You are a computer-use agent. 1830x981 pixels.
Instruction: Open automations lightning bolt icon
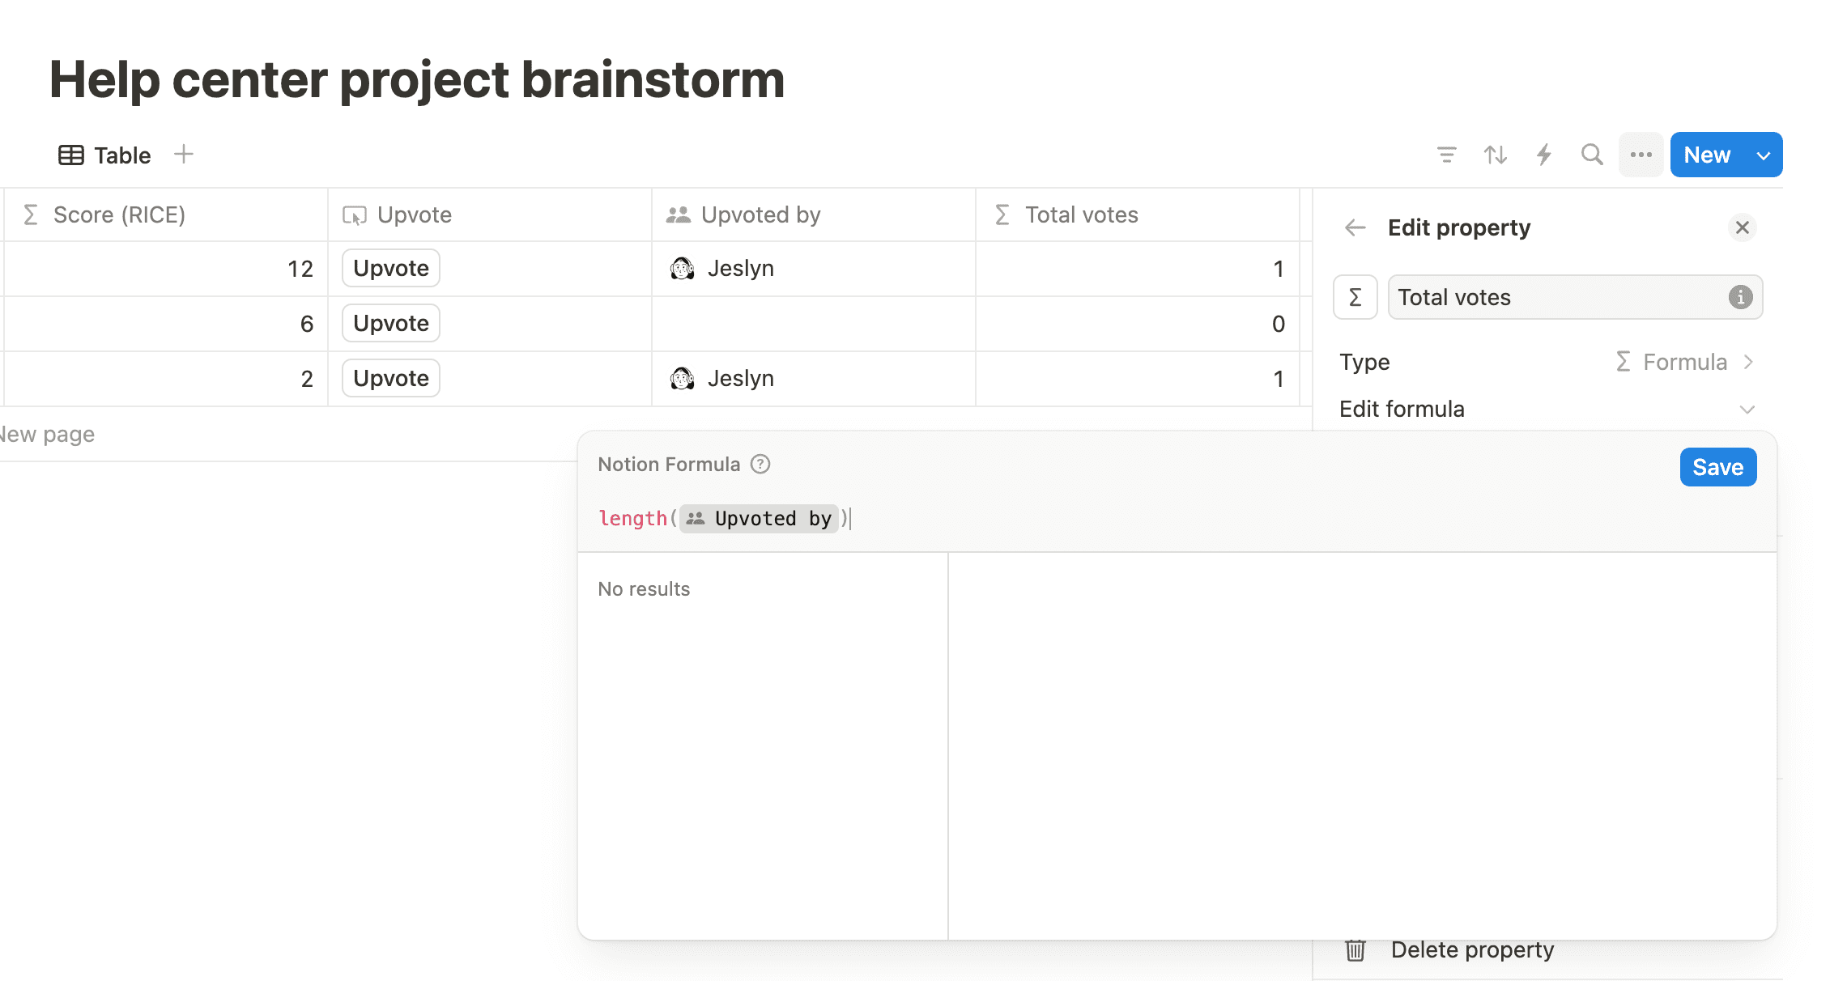pyautogui.click(x=1544, y=155)
